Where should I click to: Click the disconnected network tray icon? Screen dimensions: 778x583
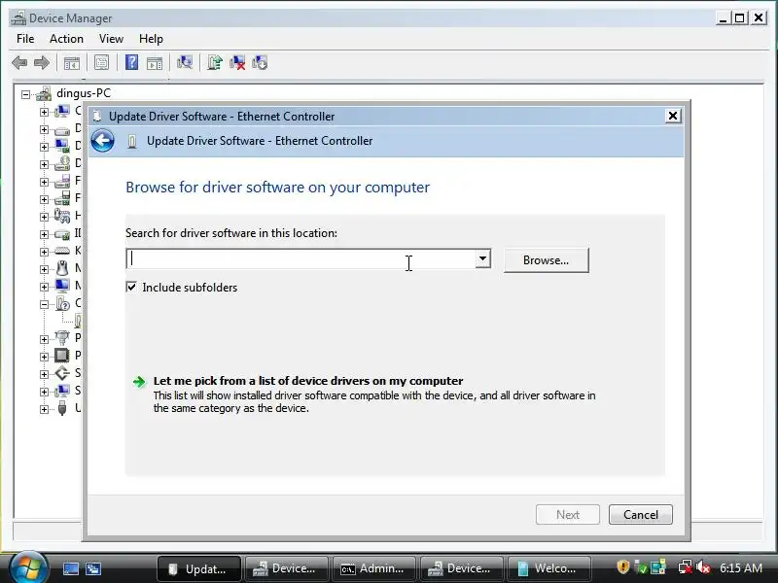pyautogui.click(x=686, y=567)
